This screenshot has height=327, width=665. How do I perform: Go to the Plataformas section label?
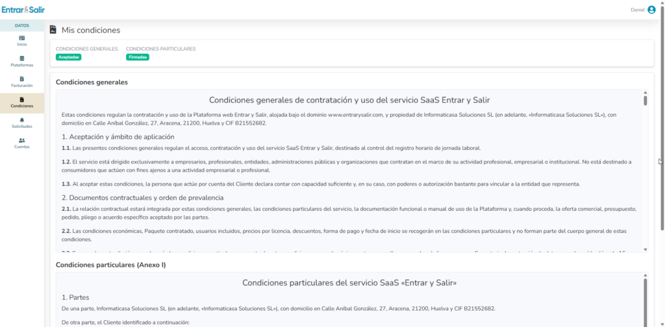pos(22,66)
